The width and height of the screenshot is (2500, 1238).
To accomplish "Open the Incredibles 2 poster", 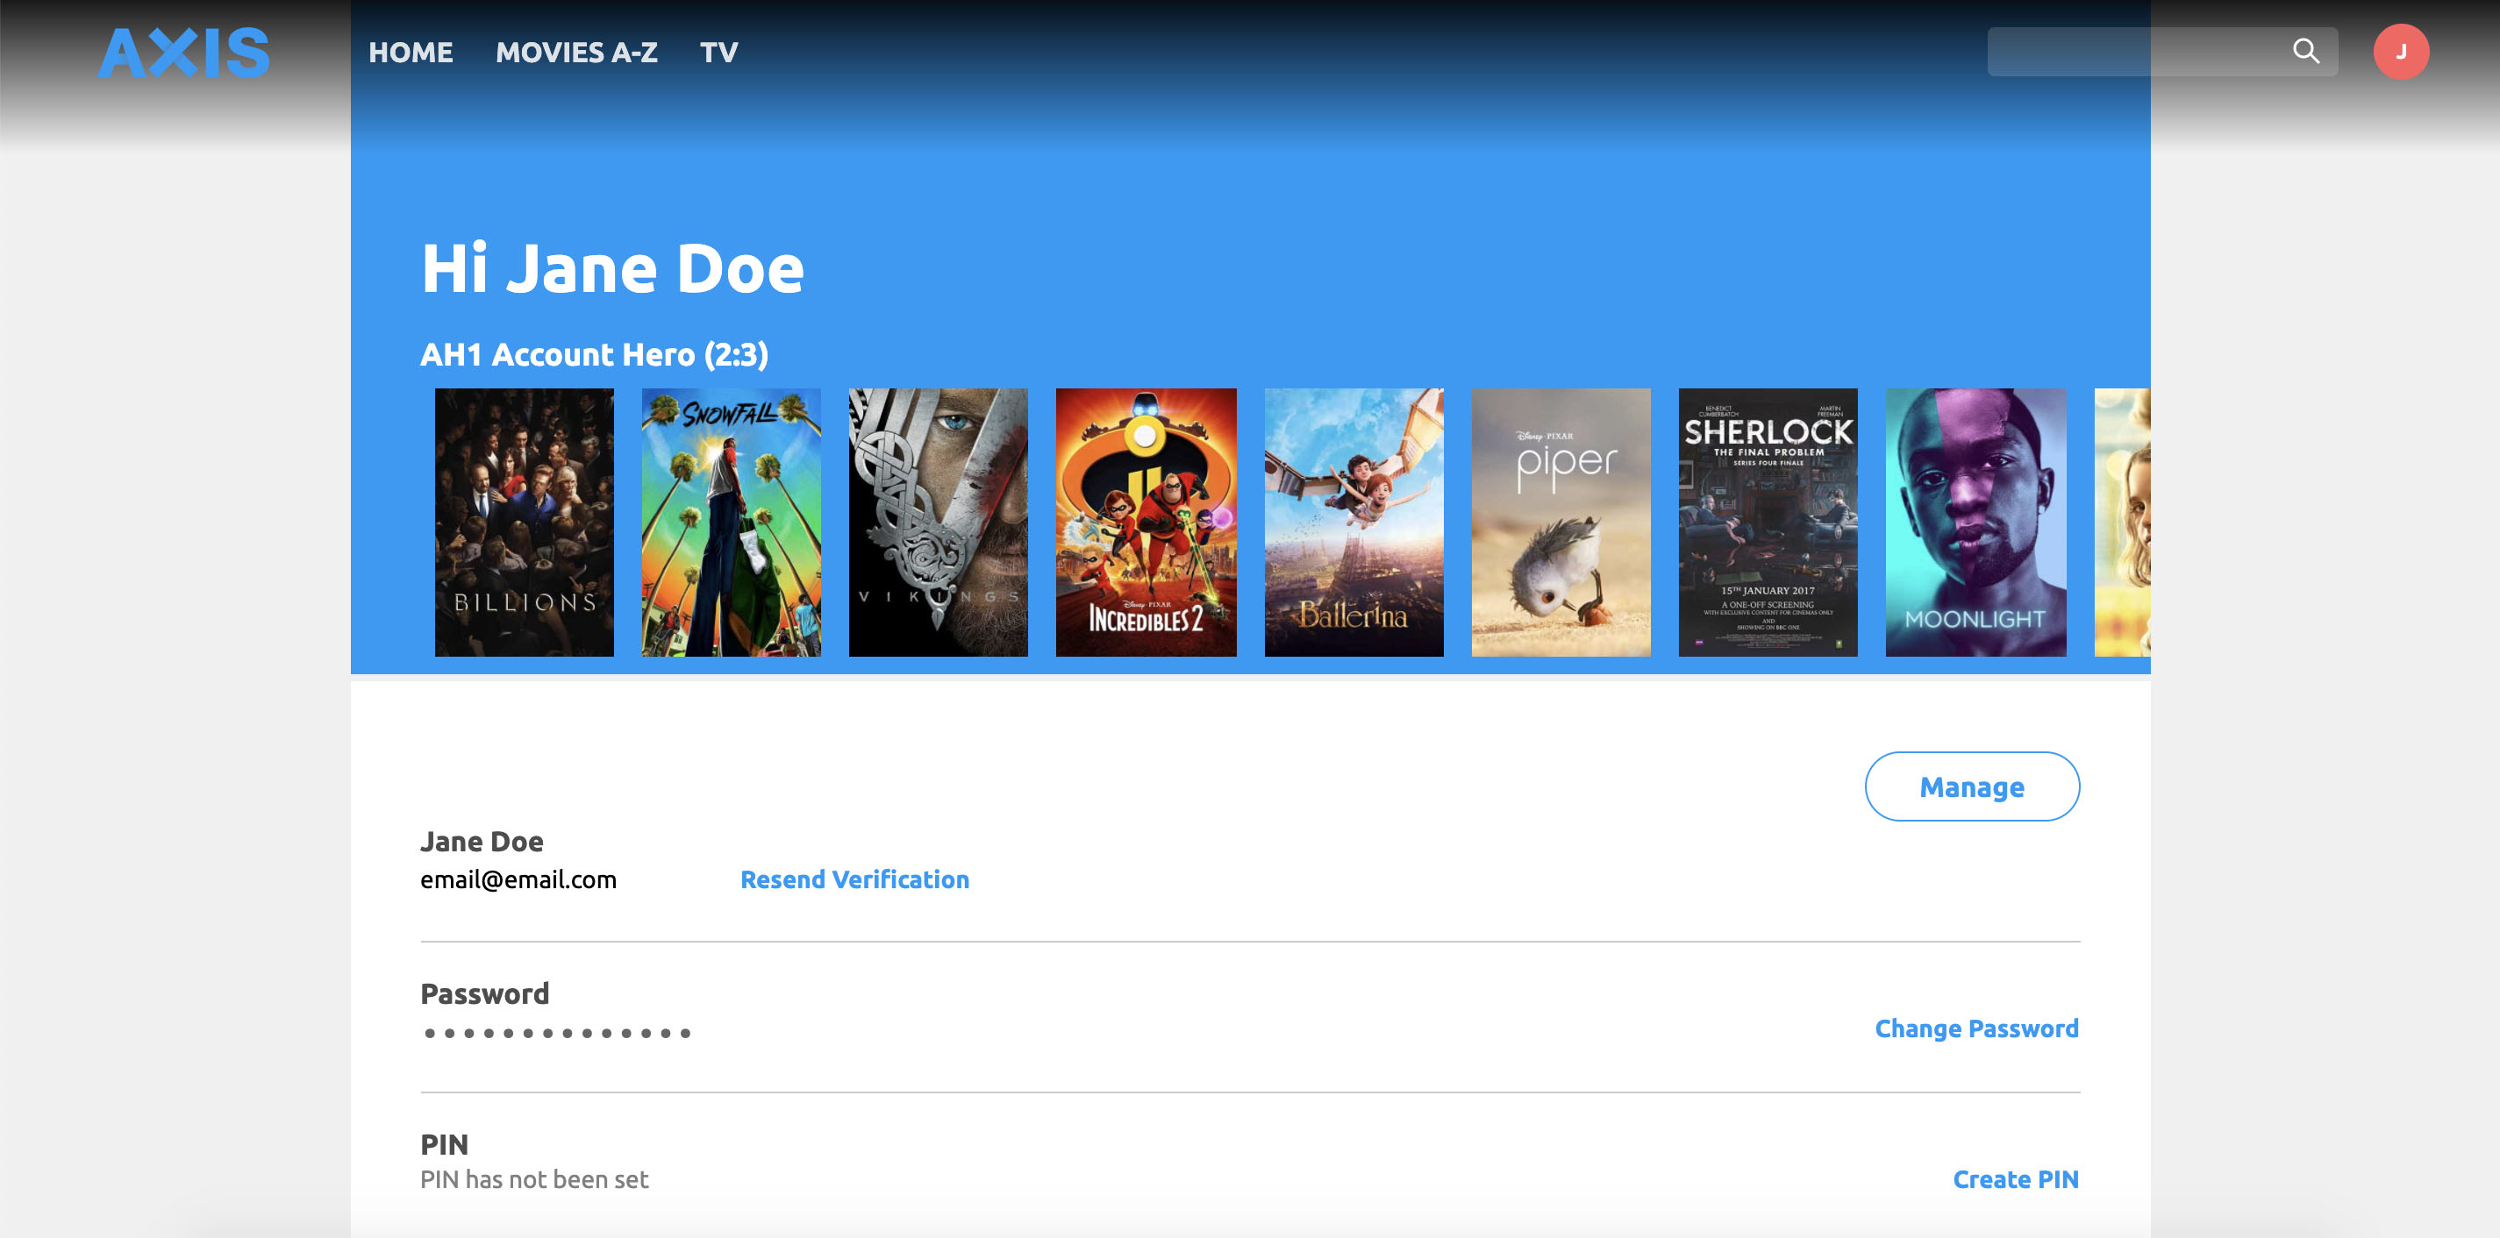I will (1146, 522).
